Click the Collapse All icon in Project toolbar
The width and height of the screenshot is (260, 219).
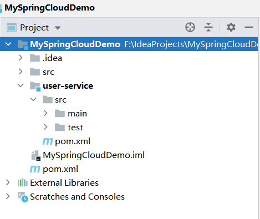(x=208, y=27)
